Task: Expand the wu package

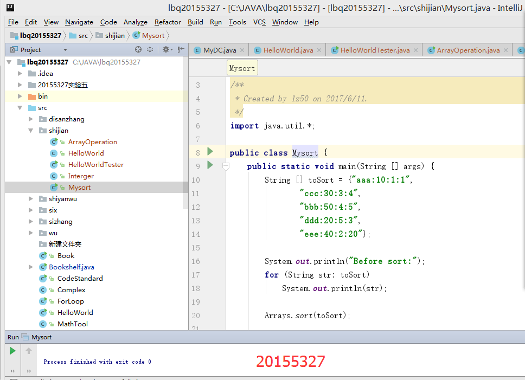Action: pyautogui.click(x=30, y=233)
